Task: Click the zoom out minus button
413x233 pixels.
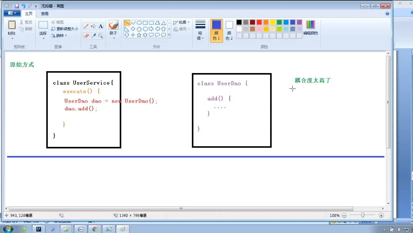Action: click(x=344, y=215)
